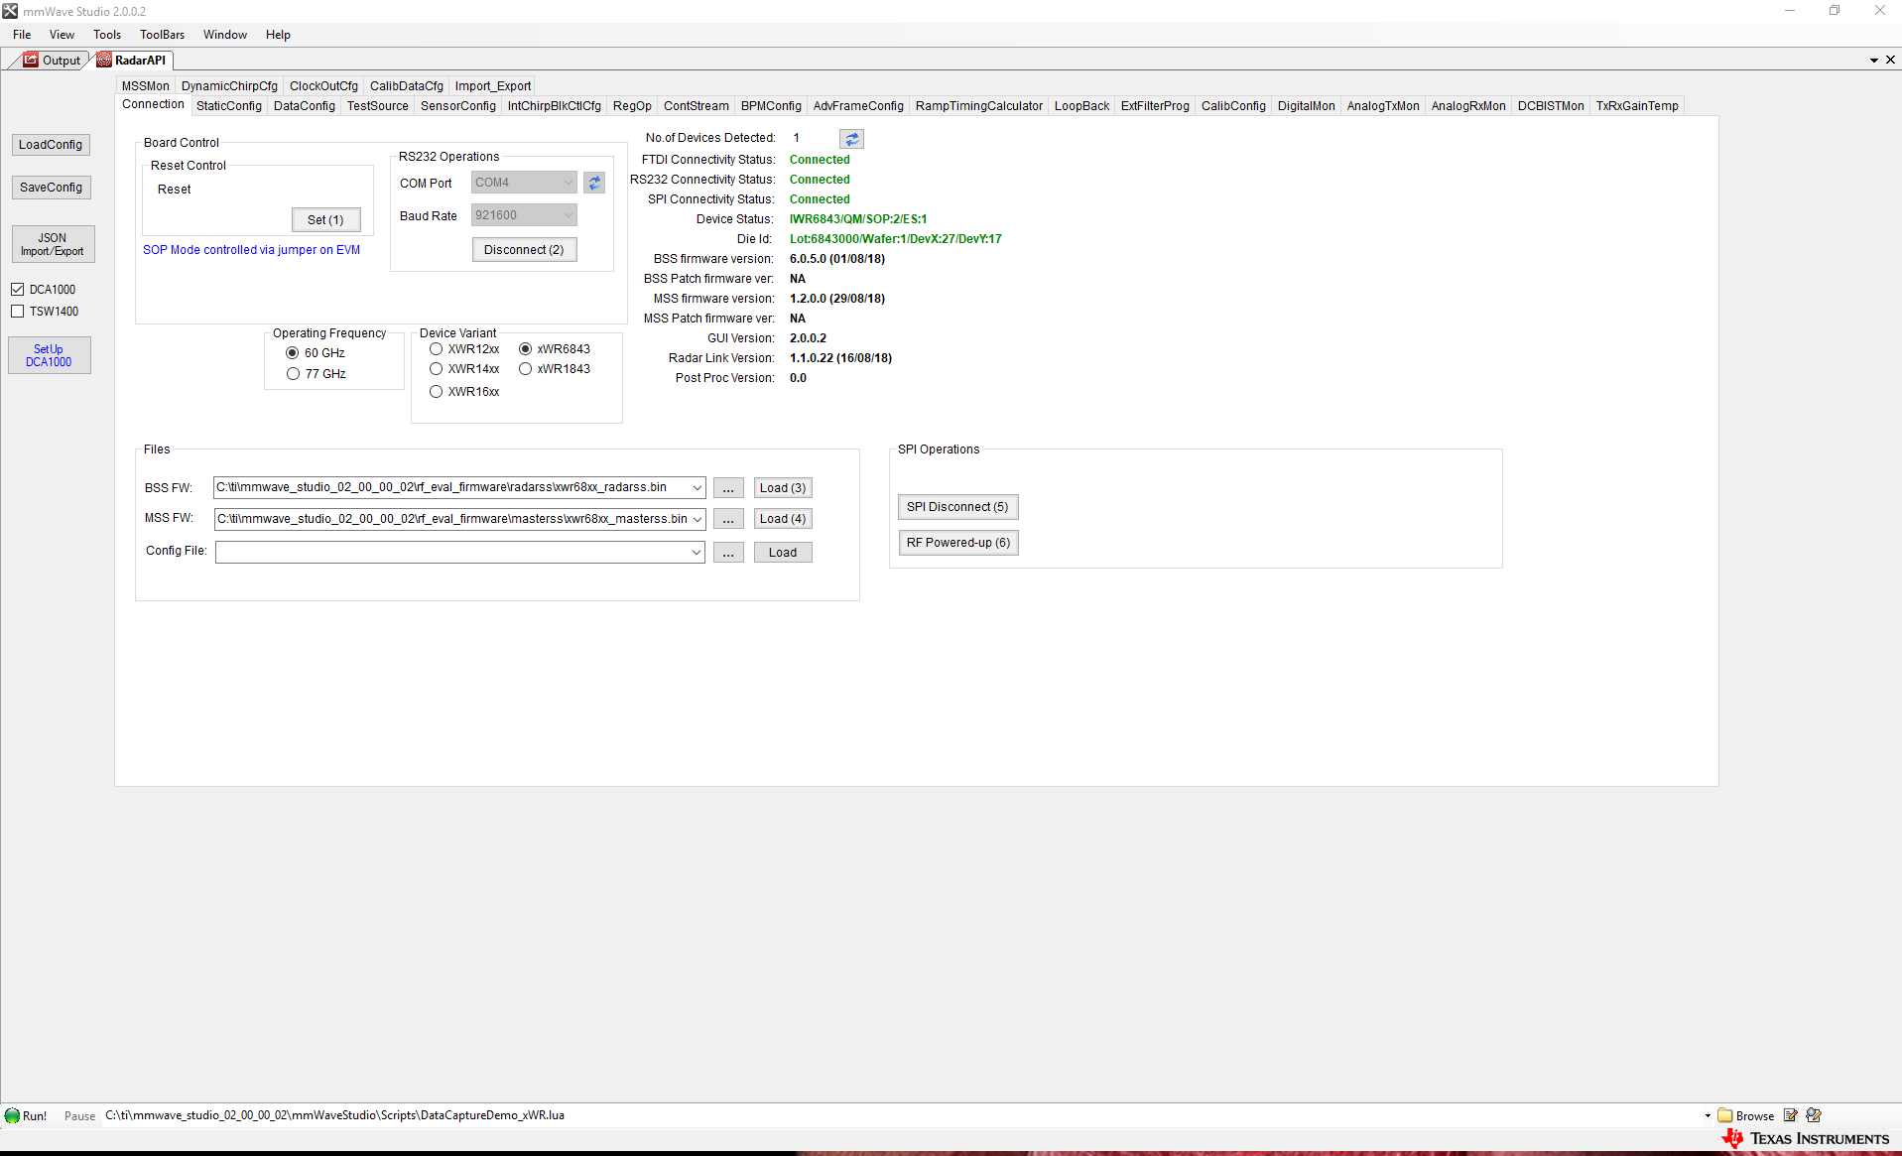
Task: Click the last script icon after Browse
Action: pyautogui.click(x=1814, y=1115)
